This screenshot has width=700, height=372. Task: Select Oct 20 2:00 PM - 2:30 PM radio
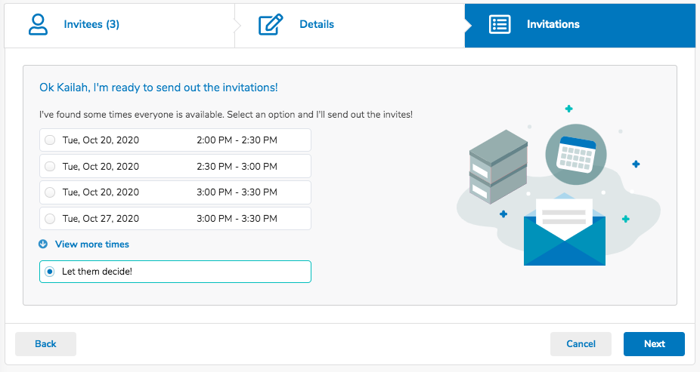click(50, 140)
